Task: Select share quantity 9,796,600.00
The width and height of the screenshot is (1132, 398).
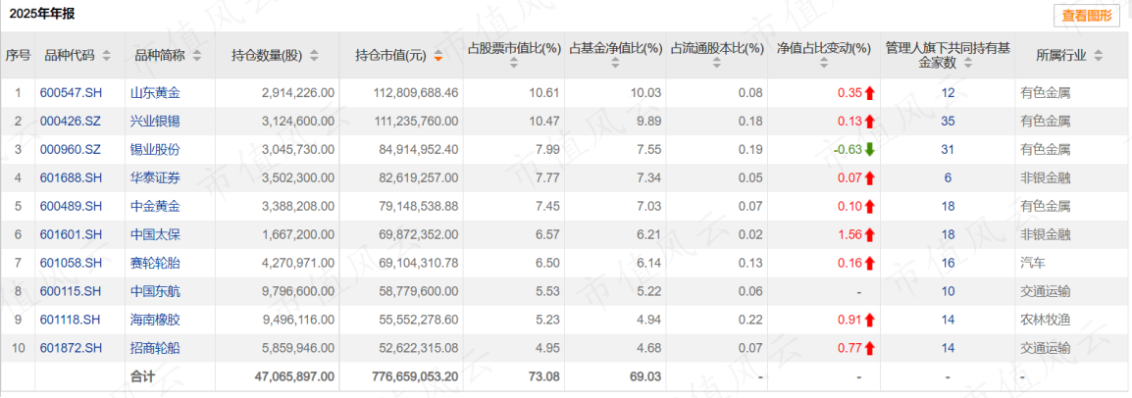Action: click(x=297, y=291)
